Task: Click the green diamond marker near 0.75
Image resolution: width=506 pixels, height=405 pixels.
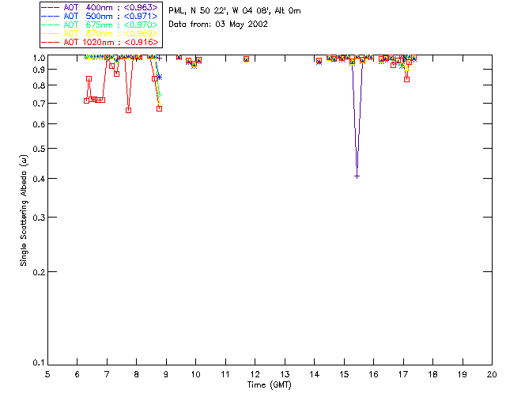Action: click(x=160, y=95)
